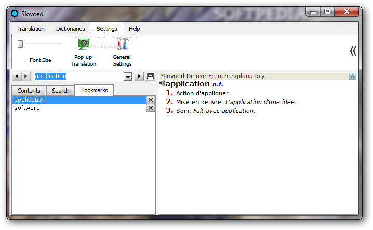Screen dimensions: 373x230
Task: Maximize the Slovoed window
Action: [x=327, y=11]
